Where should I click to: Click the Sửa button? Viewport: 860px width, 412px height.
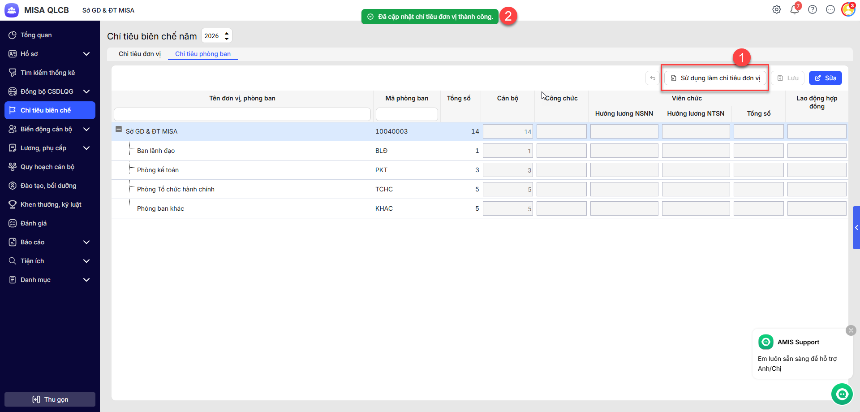[x=825, y=78]
